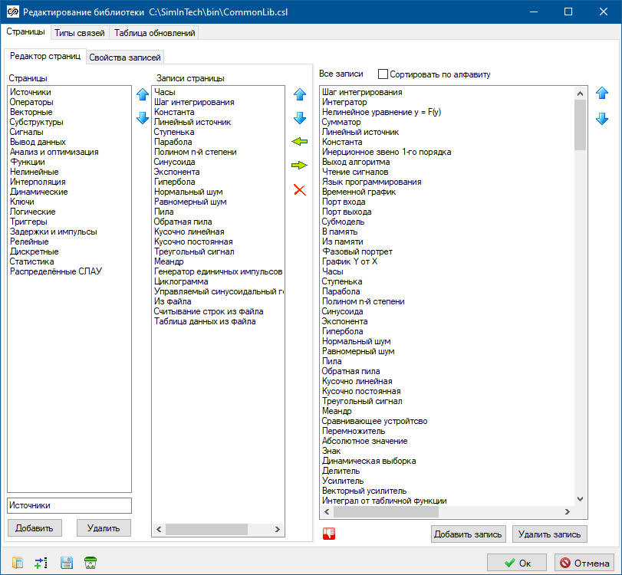Click the up arrow beside Все записи list
622x575 pixels.
[602, 94]
